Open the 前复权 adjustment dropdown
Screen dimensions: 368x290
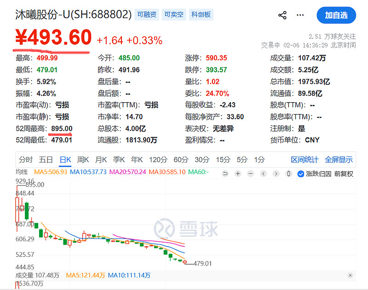[x=344, y=174]
